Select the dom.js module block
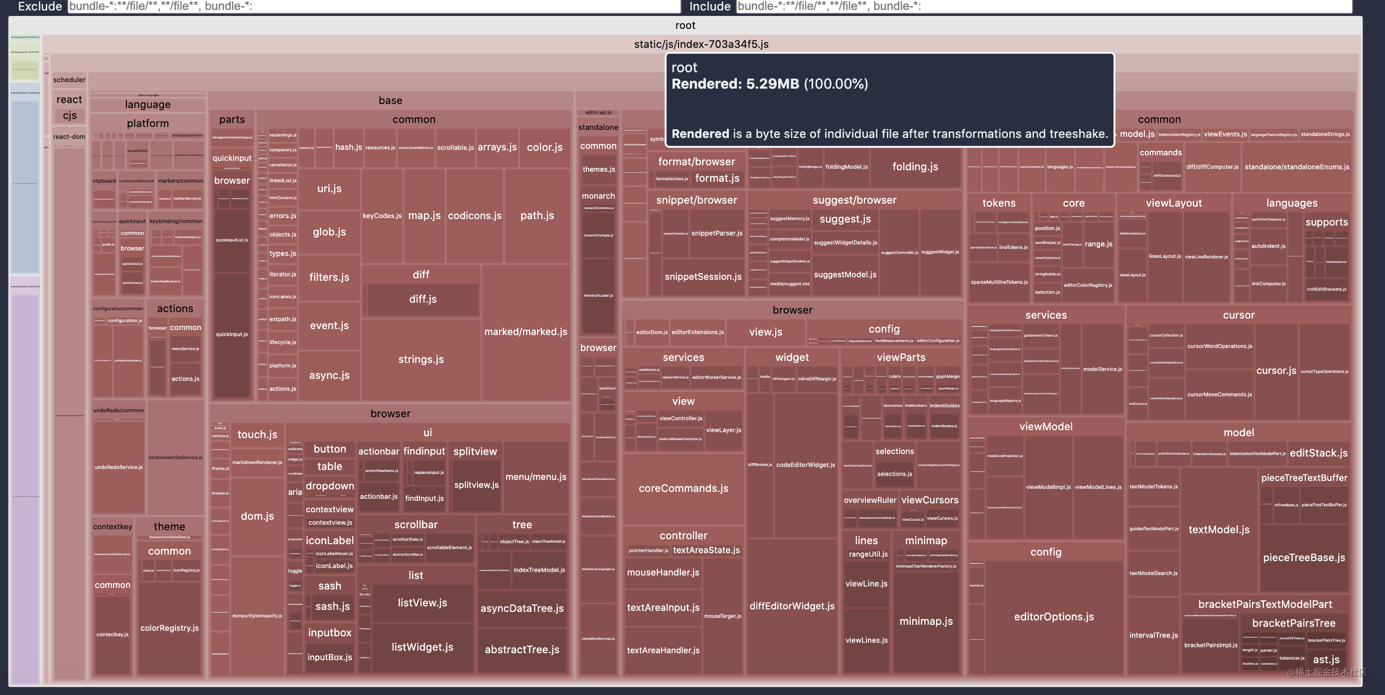Viewport: 1385px width, 695px height. [257, 516]
